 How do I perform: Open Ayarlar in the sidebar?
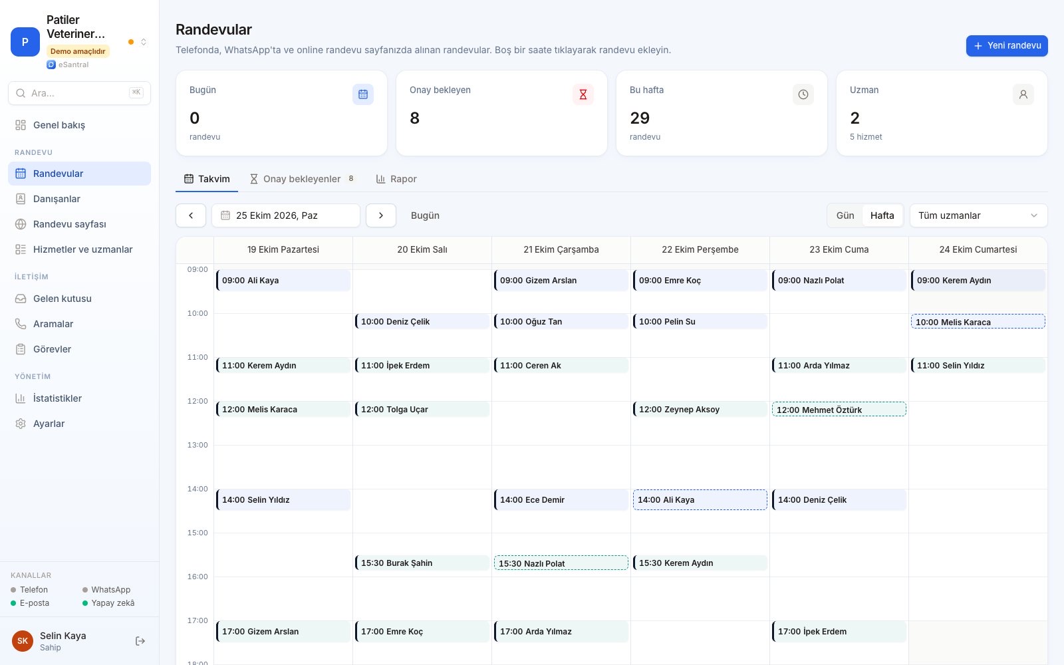point(79,424)
